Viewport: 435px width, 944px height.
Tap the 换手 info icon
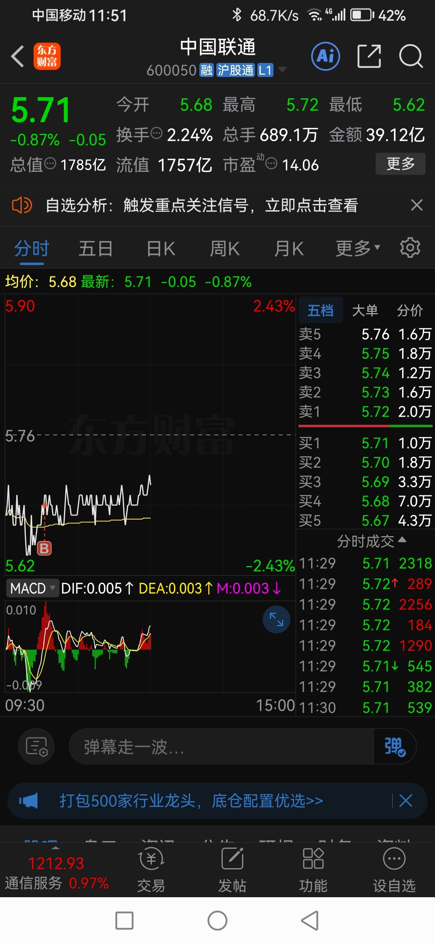pyautogui.click(x=156, y=132)
